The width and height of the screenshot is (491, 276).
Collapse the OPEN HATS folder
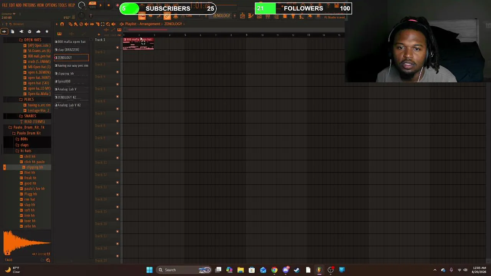pos(33,40)
